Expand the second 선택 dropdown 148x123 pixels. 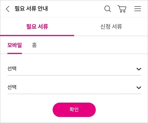[74, 87]
